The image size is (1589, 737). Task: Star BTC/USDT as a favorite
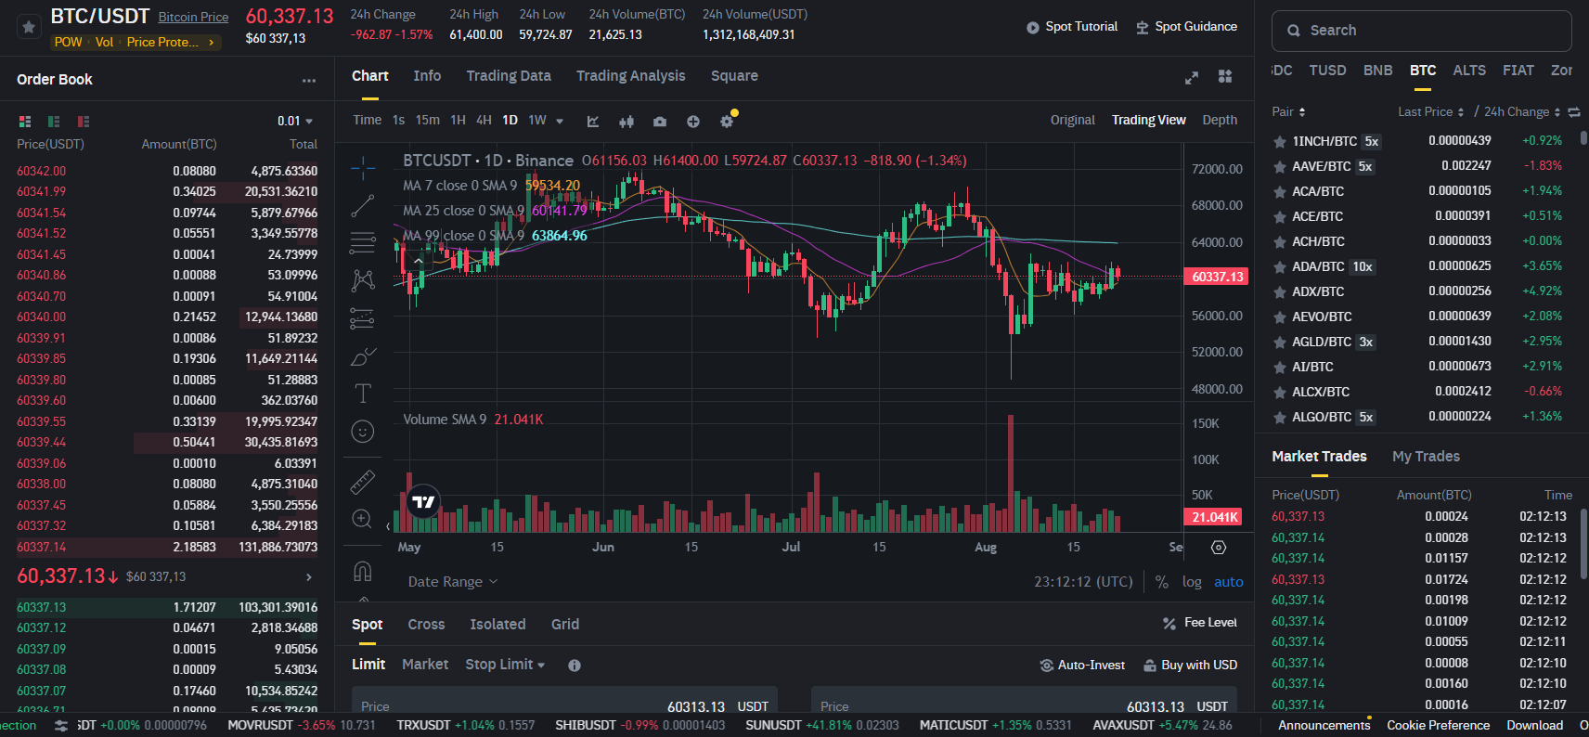pos(29,27)
